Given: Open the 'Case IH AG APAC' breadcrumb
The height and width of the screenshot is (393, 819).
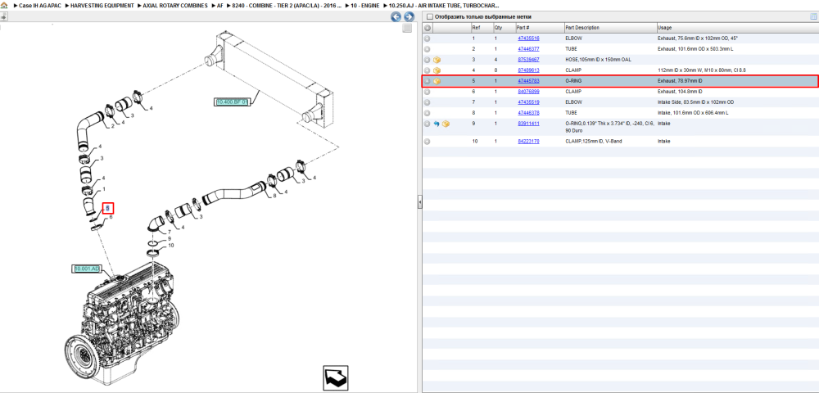Looking at the screenshot, I should coord(40,5).
